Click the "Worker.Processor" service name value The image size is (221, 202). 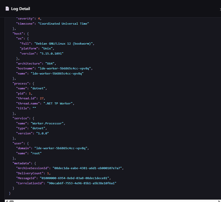(x=47, y=124)
